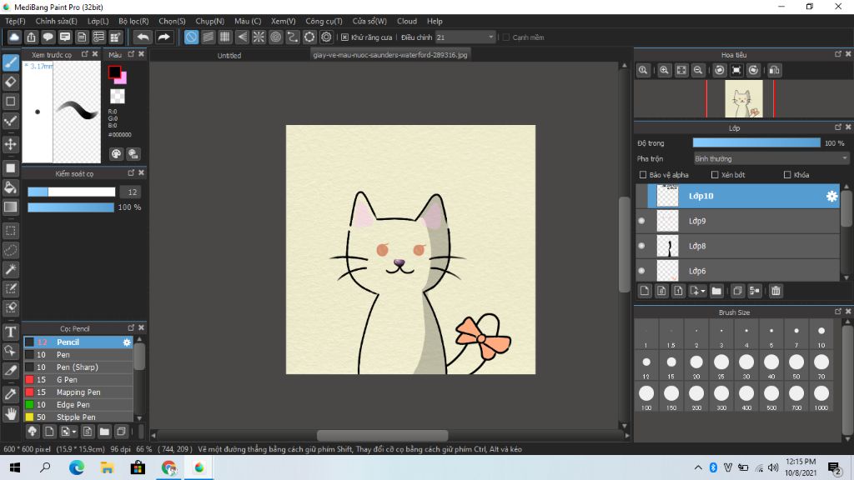Select the Stipple Pen brush
The height and width of the screenshot is (480, 854).
point(78,417)
